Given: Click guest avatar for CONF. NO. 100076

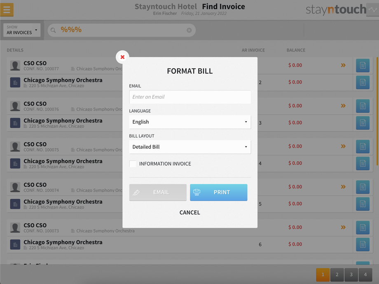Looking at the screenshot, I should 15,106.
